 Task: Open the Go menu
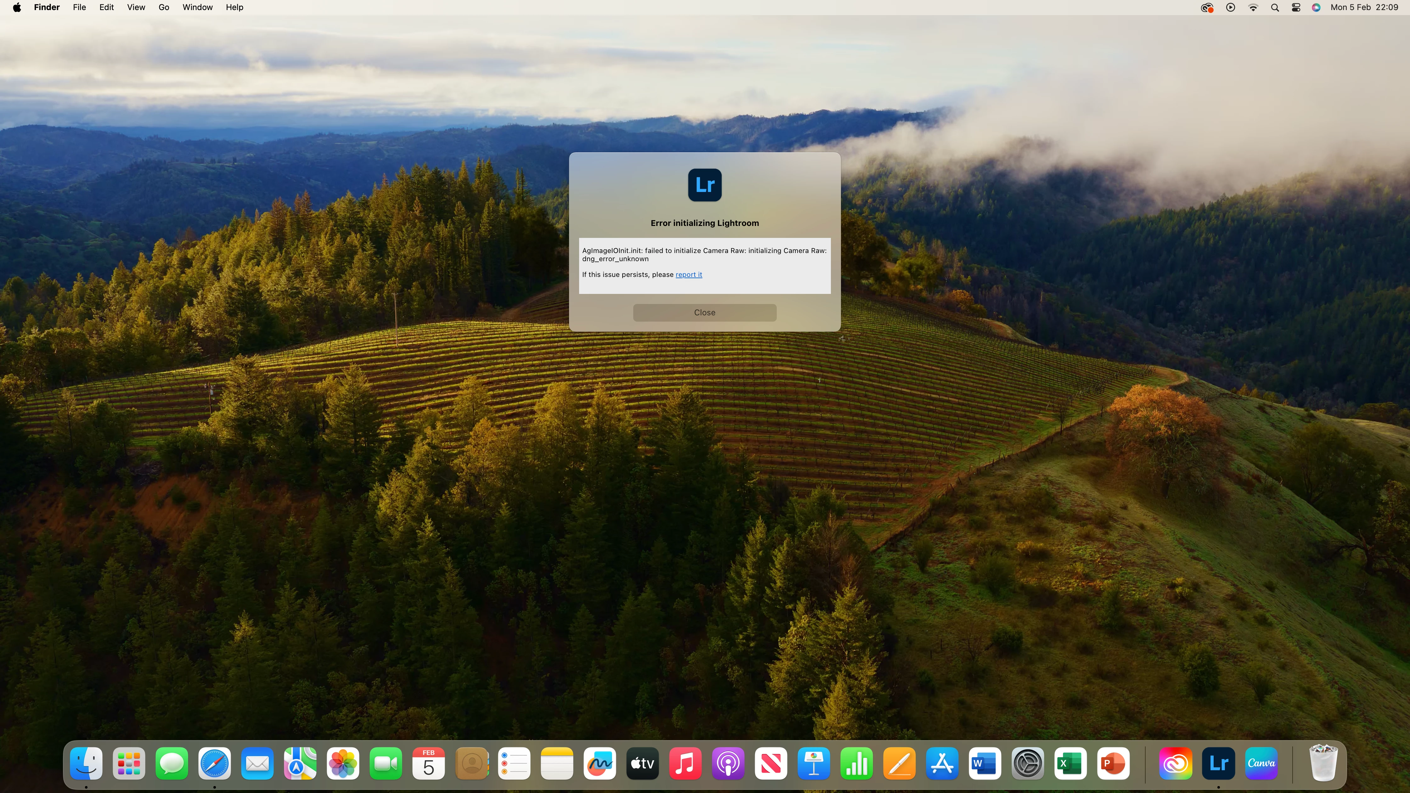[x=164, y=7]
